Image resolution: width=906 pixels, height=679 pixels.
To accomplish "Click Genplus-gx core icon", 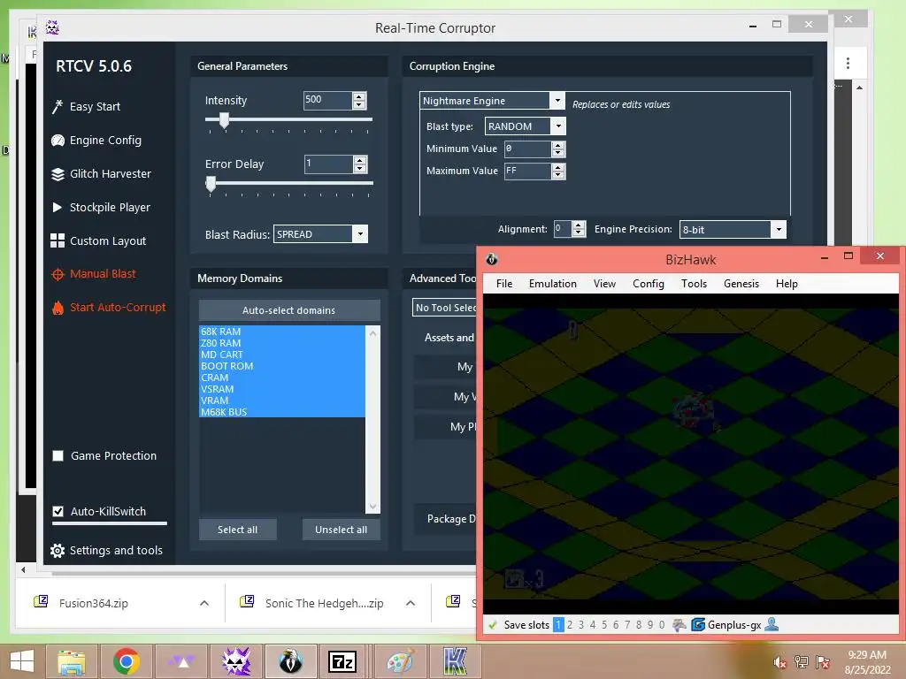I will pos(698,625).
